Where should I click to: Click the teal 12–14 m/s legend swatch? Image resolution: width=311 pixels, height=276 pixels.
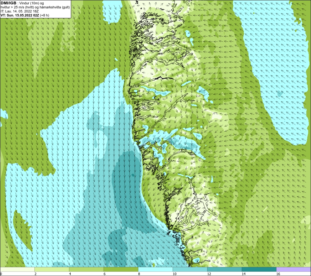tap(224, 269)
